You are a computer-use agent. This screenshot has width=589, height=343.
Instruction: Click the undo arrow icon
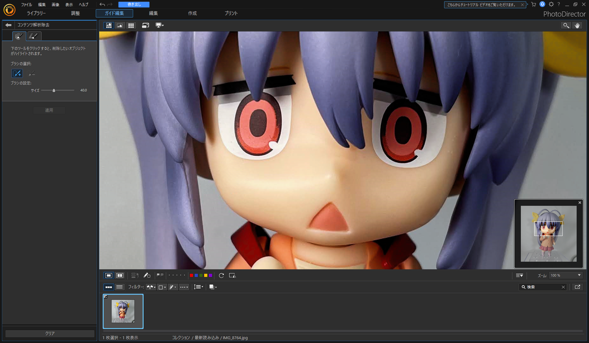pos(102,4)
